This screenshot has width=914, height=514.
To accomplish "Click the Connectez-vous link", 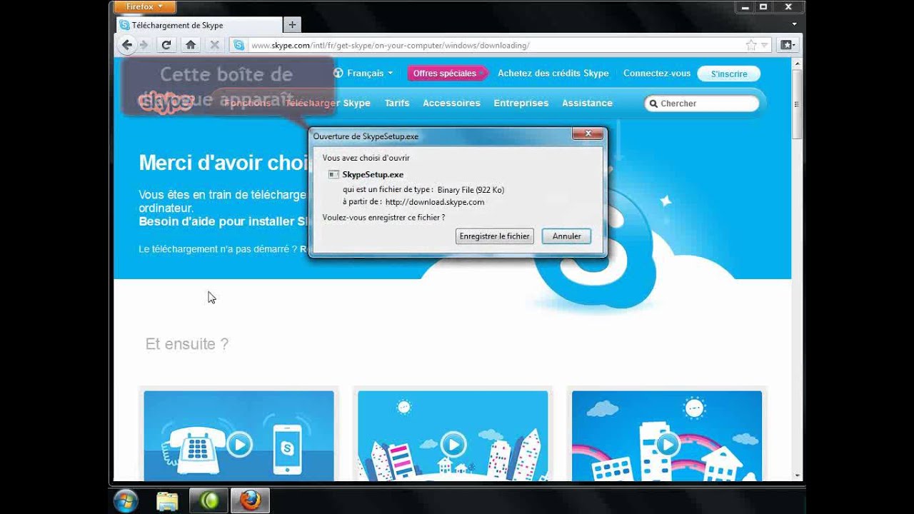I will [657, 73].
